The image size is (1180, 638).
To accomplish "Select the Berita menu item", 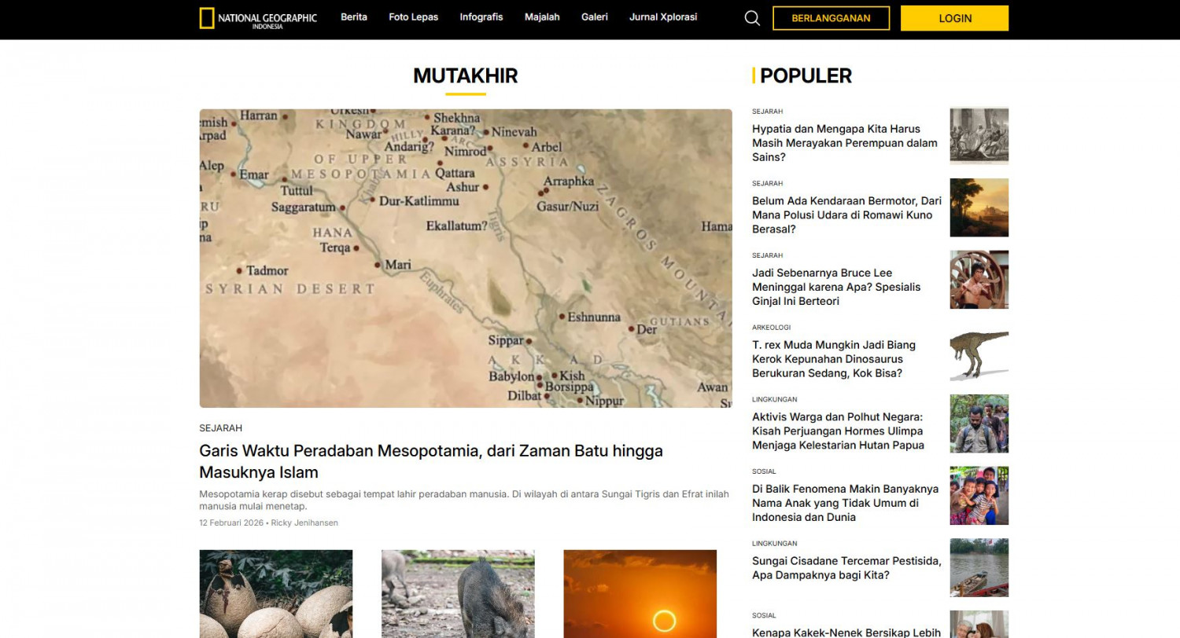I will pos(354,16).
